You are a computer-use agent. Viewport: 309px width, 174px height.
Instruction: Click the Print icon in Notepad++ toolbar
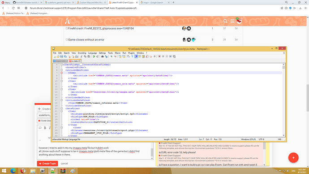(77, 57)
